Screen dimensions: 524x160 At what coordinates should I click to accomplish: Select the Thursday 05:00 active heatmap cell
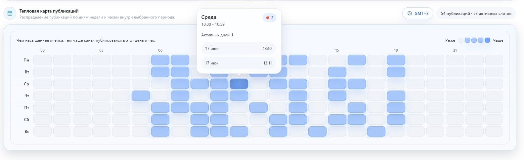coord(141,96)
